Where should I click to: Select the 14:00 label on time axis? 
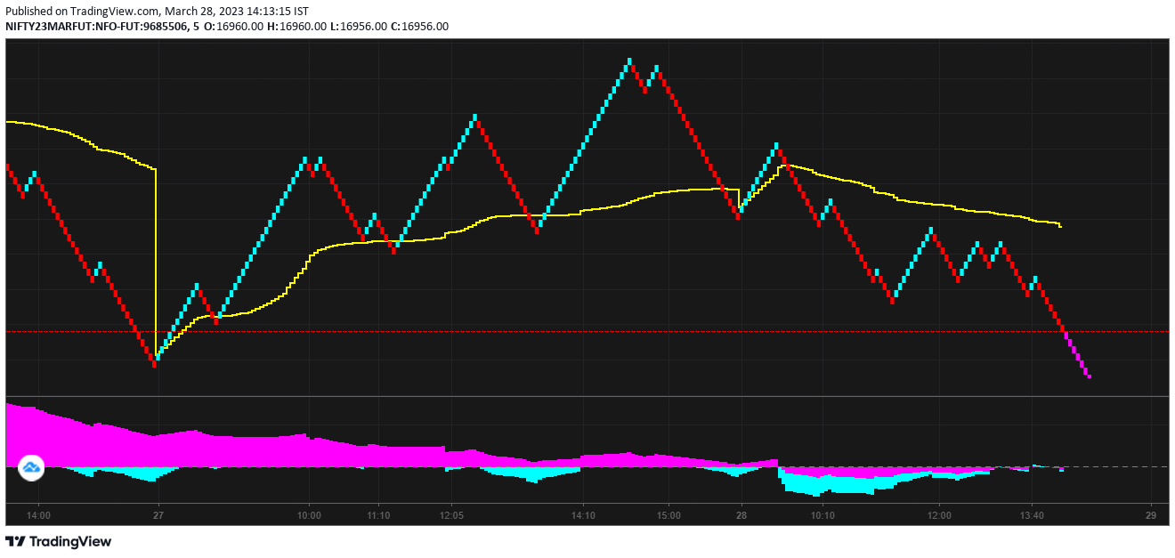click(38, 515)
